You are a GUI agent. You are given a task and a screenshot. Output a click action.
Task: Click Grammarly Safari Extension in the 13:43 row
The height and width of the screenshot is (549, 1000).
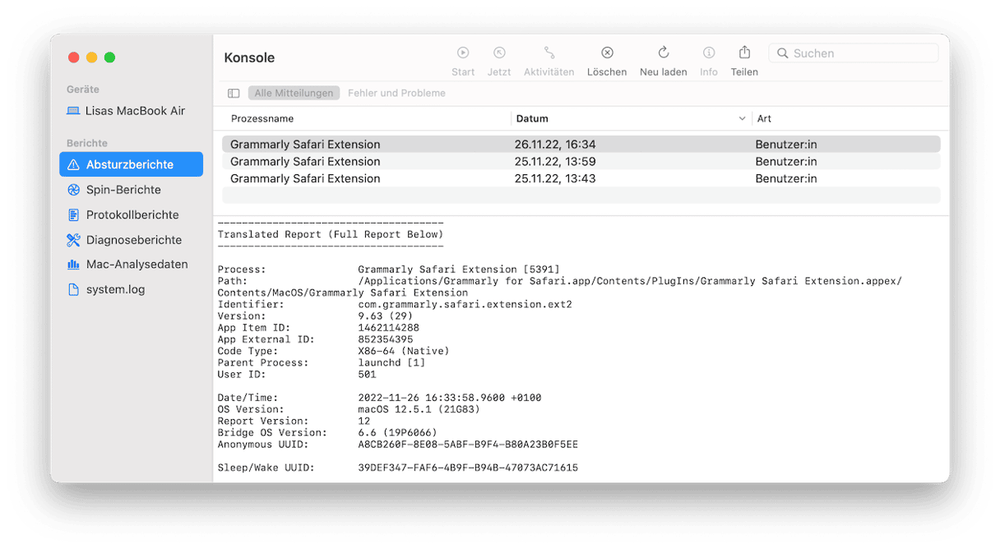[x=305, y=178]
